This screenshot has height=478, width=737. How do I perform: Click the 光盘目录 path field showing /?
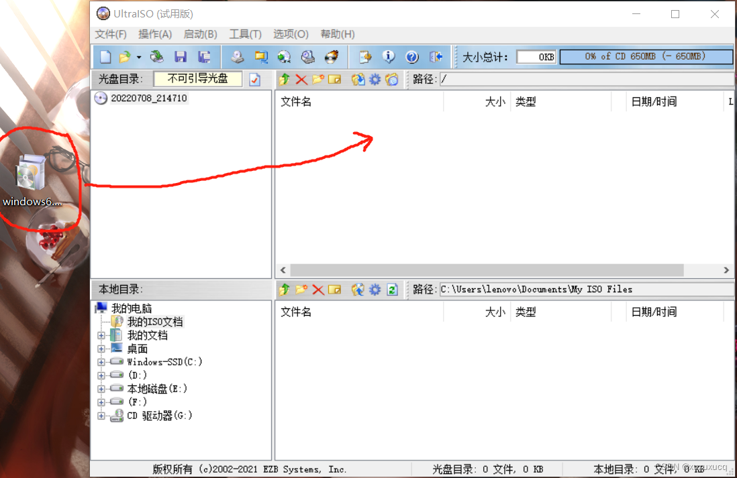(x=587, y=79)
